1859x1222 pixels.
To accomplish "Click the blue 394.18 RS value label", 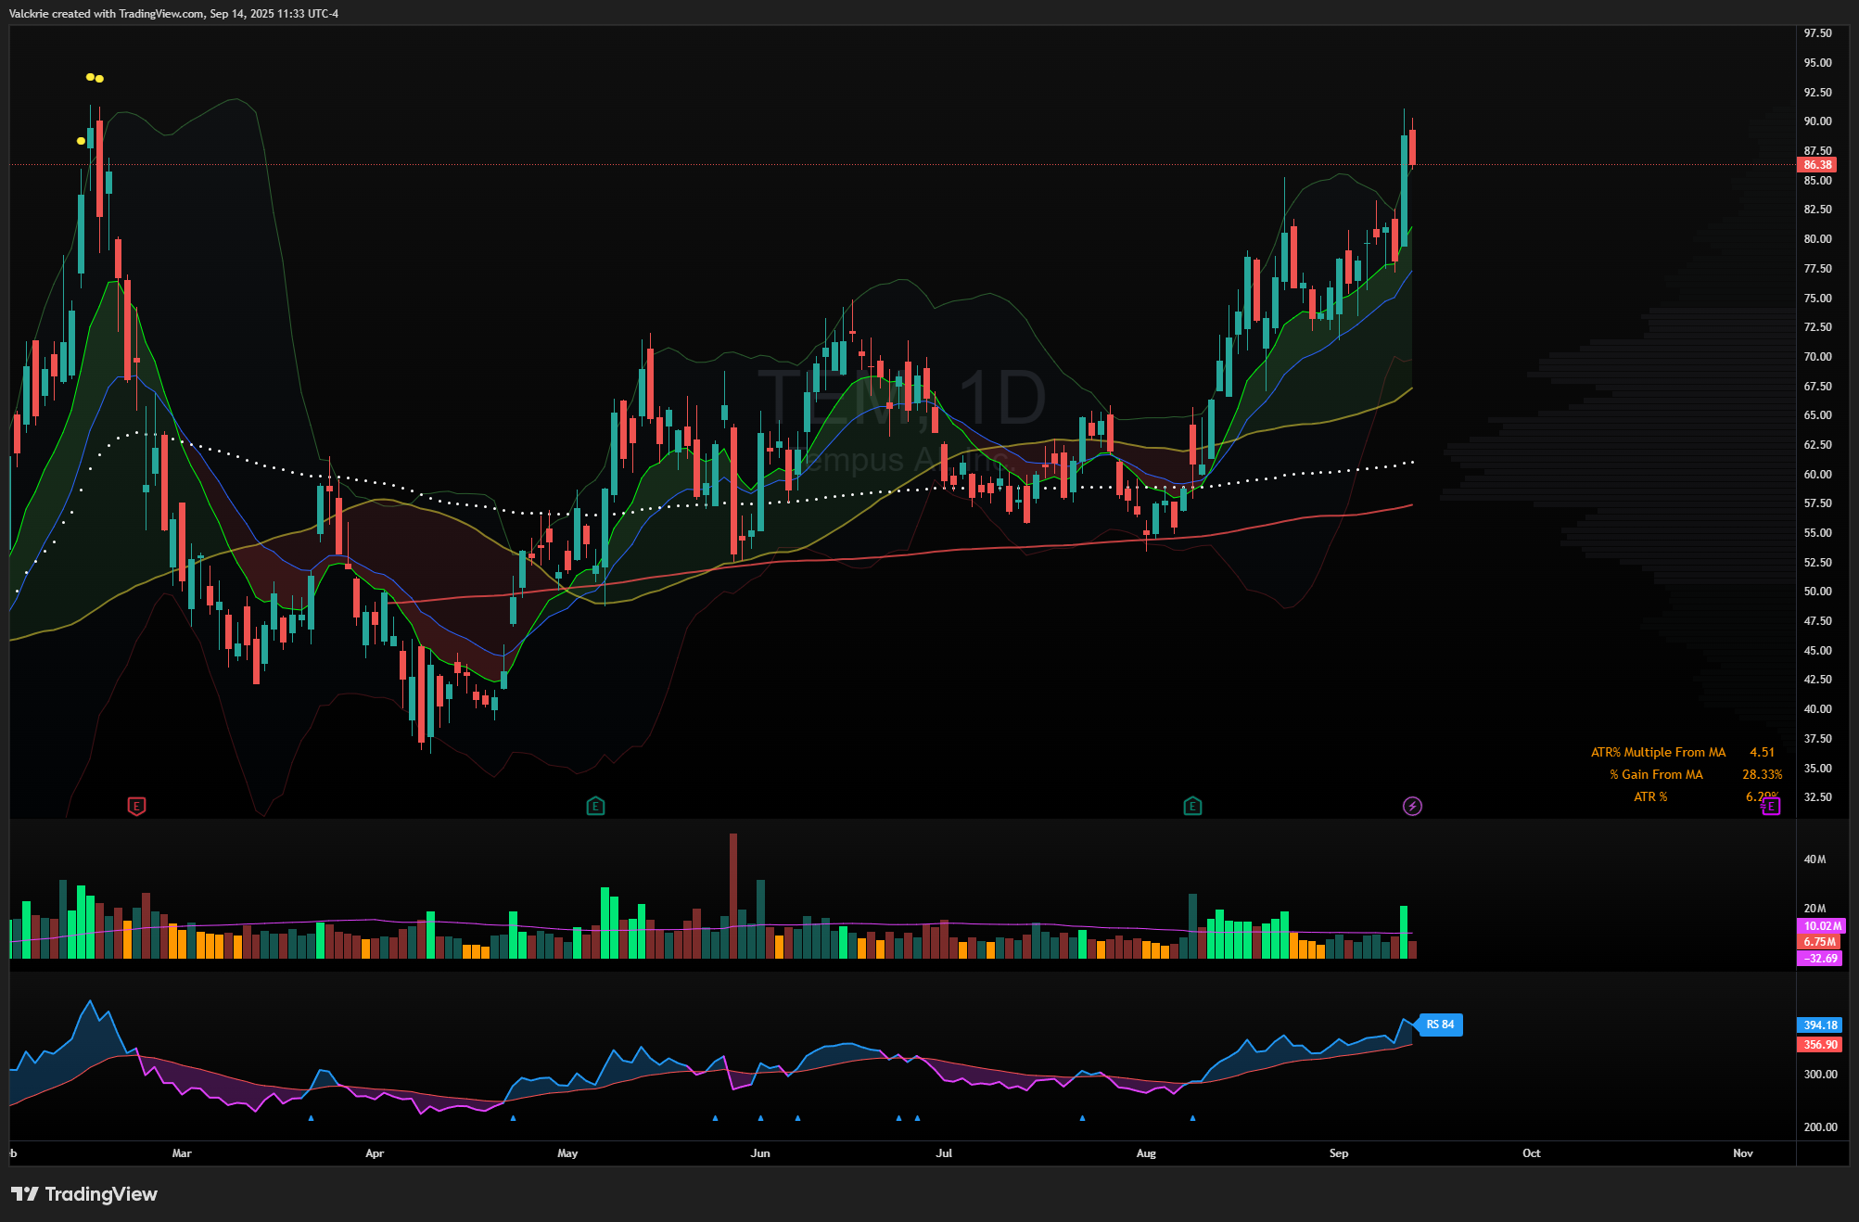I will point(1820,1025).
